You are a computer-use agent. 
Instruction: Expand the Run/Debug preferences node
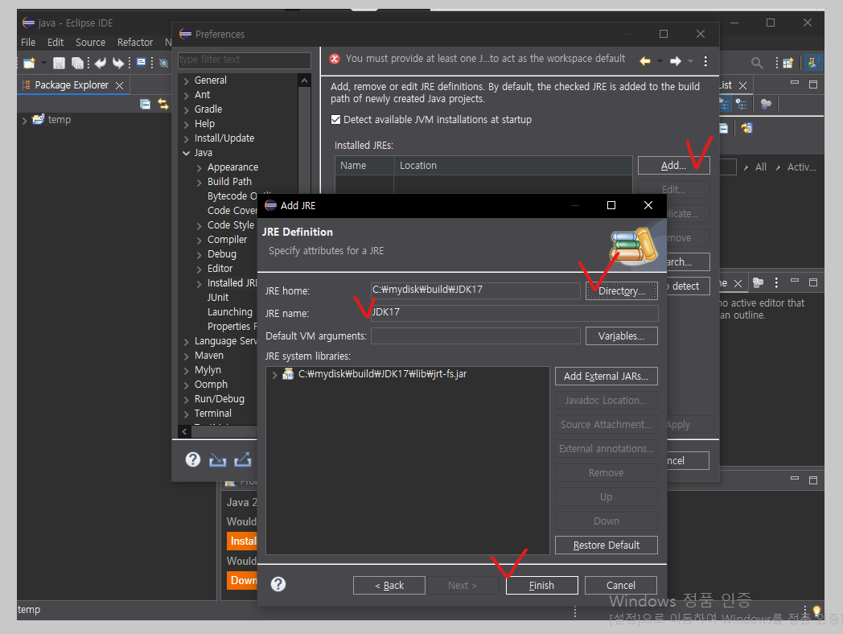point(186,400)
